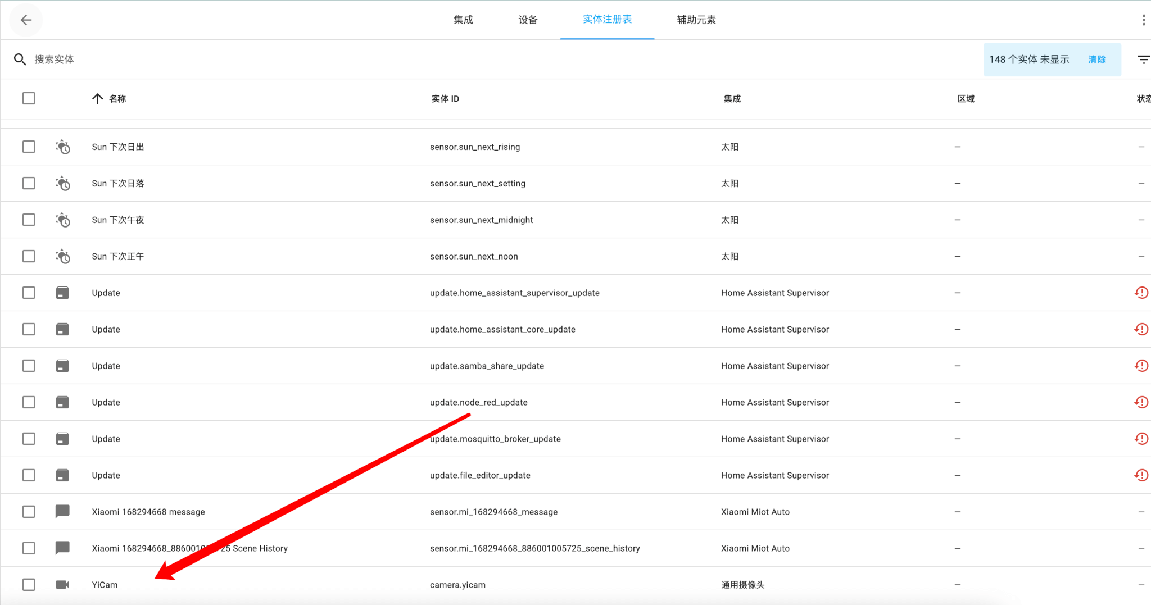Click the update icon beside update.node_red_update

click(x=62, y=402)
